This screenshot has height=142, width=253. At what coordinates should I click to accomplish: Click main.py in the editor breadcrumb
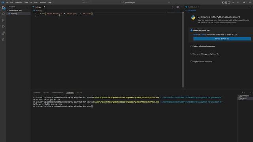(39, 11)
